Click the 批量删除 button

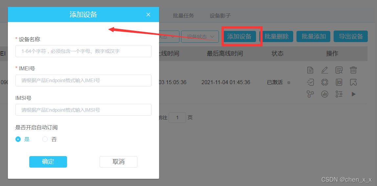point(276,36)
